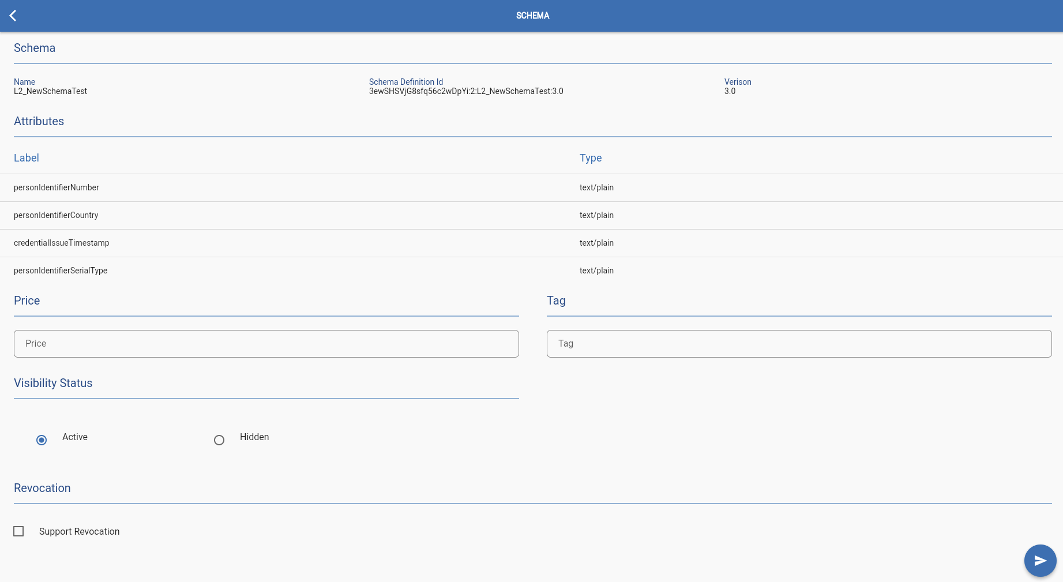Select the personIdentifierSerialType attribute row
1063x582 pixels.
pyautogui.click(x=531, y=271)
